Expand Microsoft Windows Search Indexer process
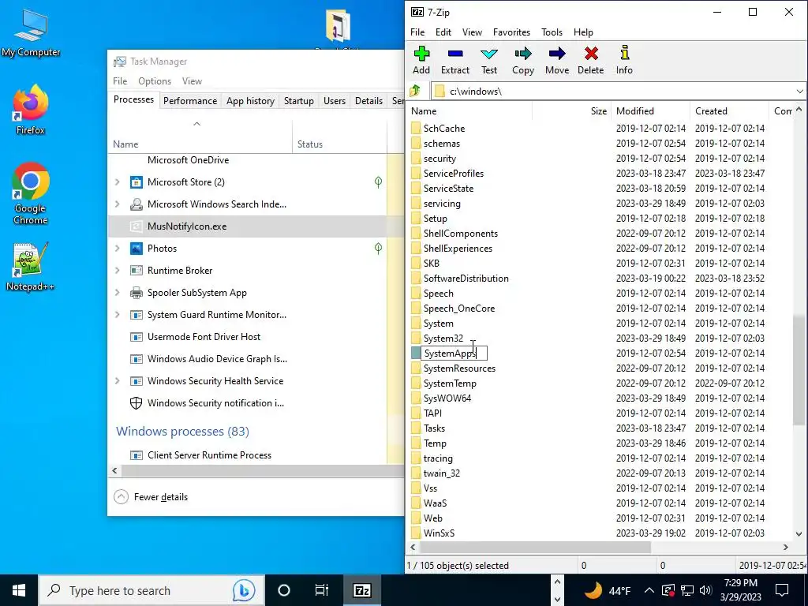Screen dimensions: 808x606 click(118, 204)
